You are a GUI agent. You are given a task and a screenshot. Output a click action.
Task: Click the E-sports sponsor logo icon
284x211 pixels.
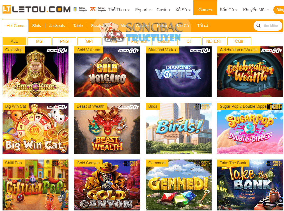tap(93, 9)
